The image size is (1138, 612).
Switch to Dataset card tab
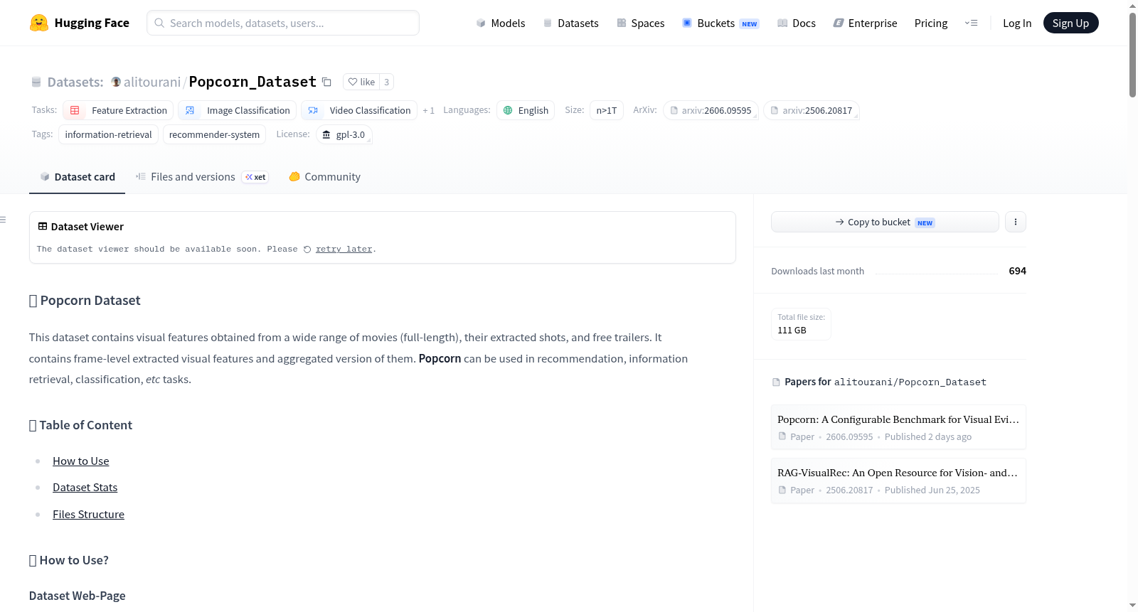(77, 177)
